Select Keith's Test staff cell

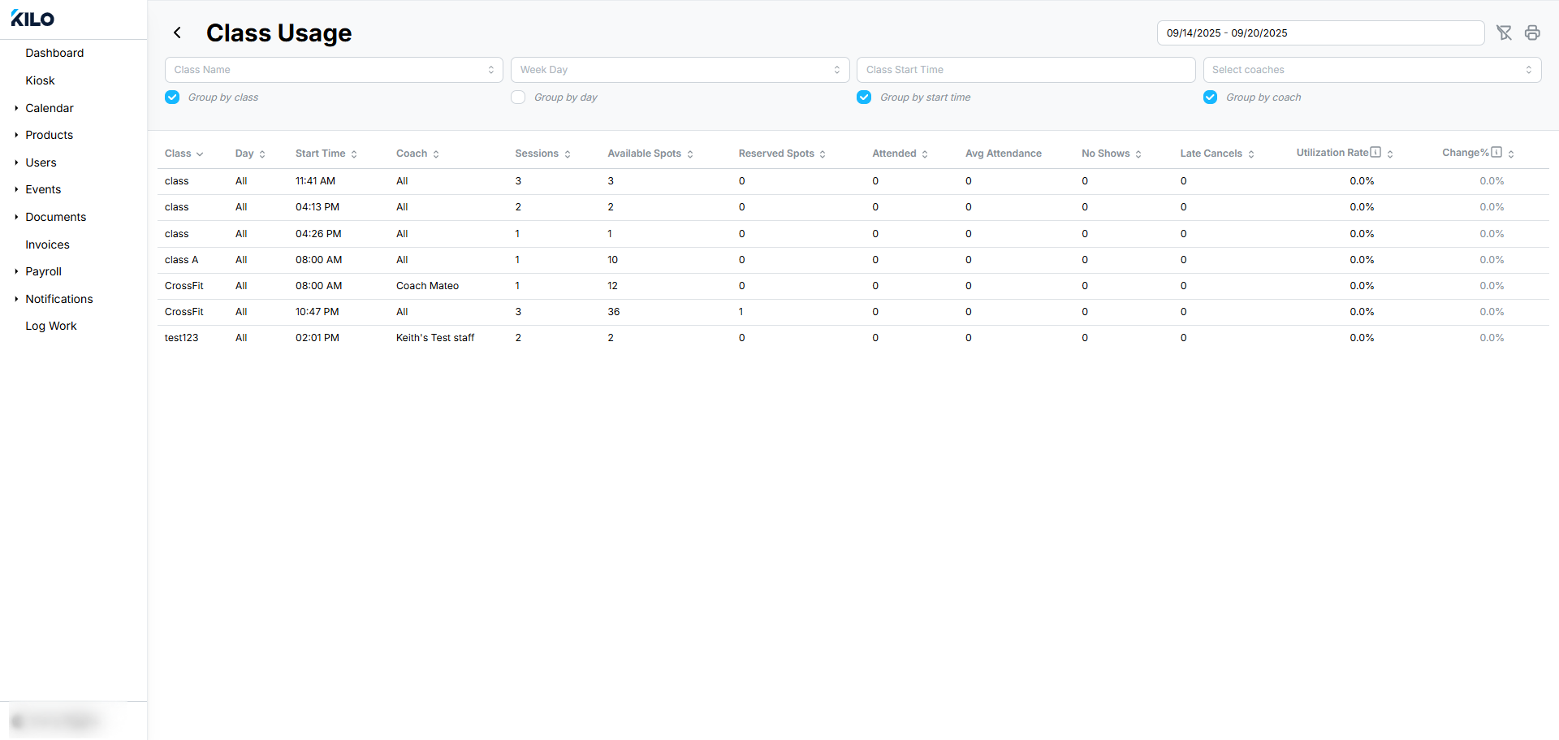(x=435, y=338)
